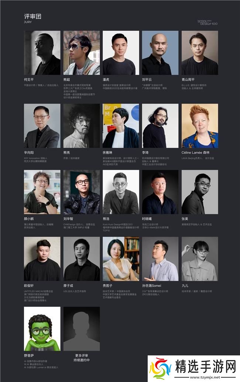Select 余雅琳's portrait thumbnail

121,126
